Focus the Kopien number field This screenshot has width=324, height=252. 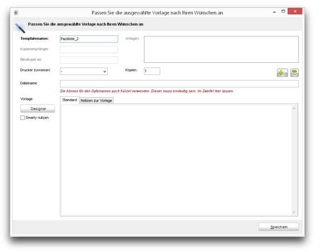click(152, 71)
